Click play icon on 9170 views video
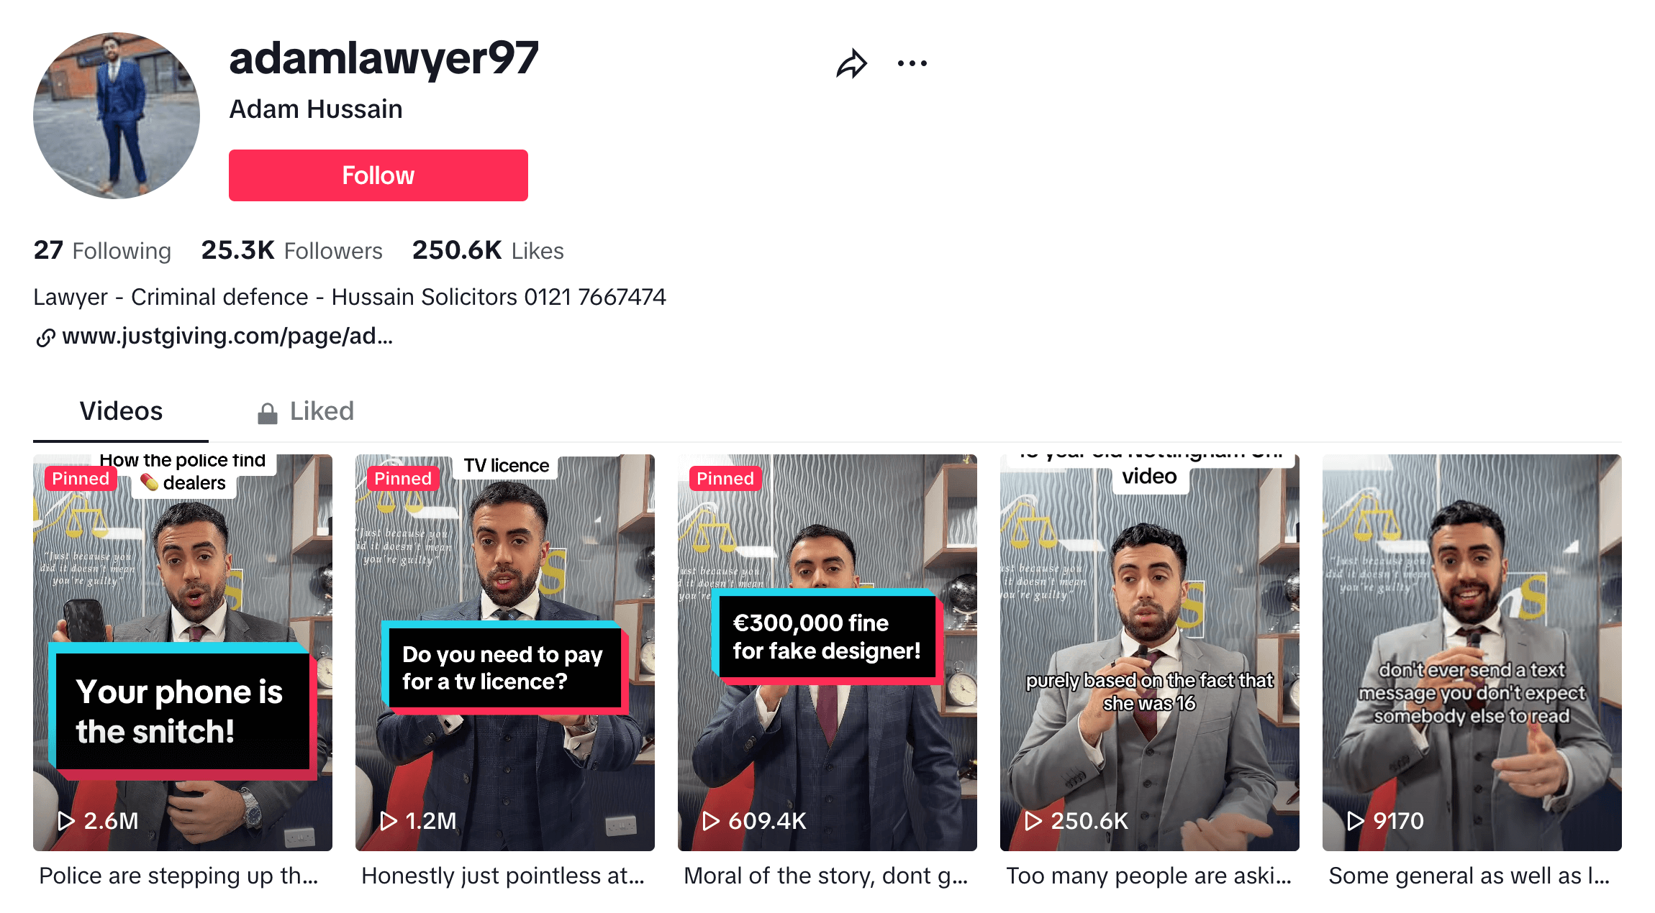1655x913 pixels. (x=1356, y=820)
